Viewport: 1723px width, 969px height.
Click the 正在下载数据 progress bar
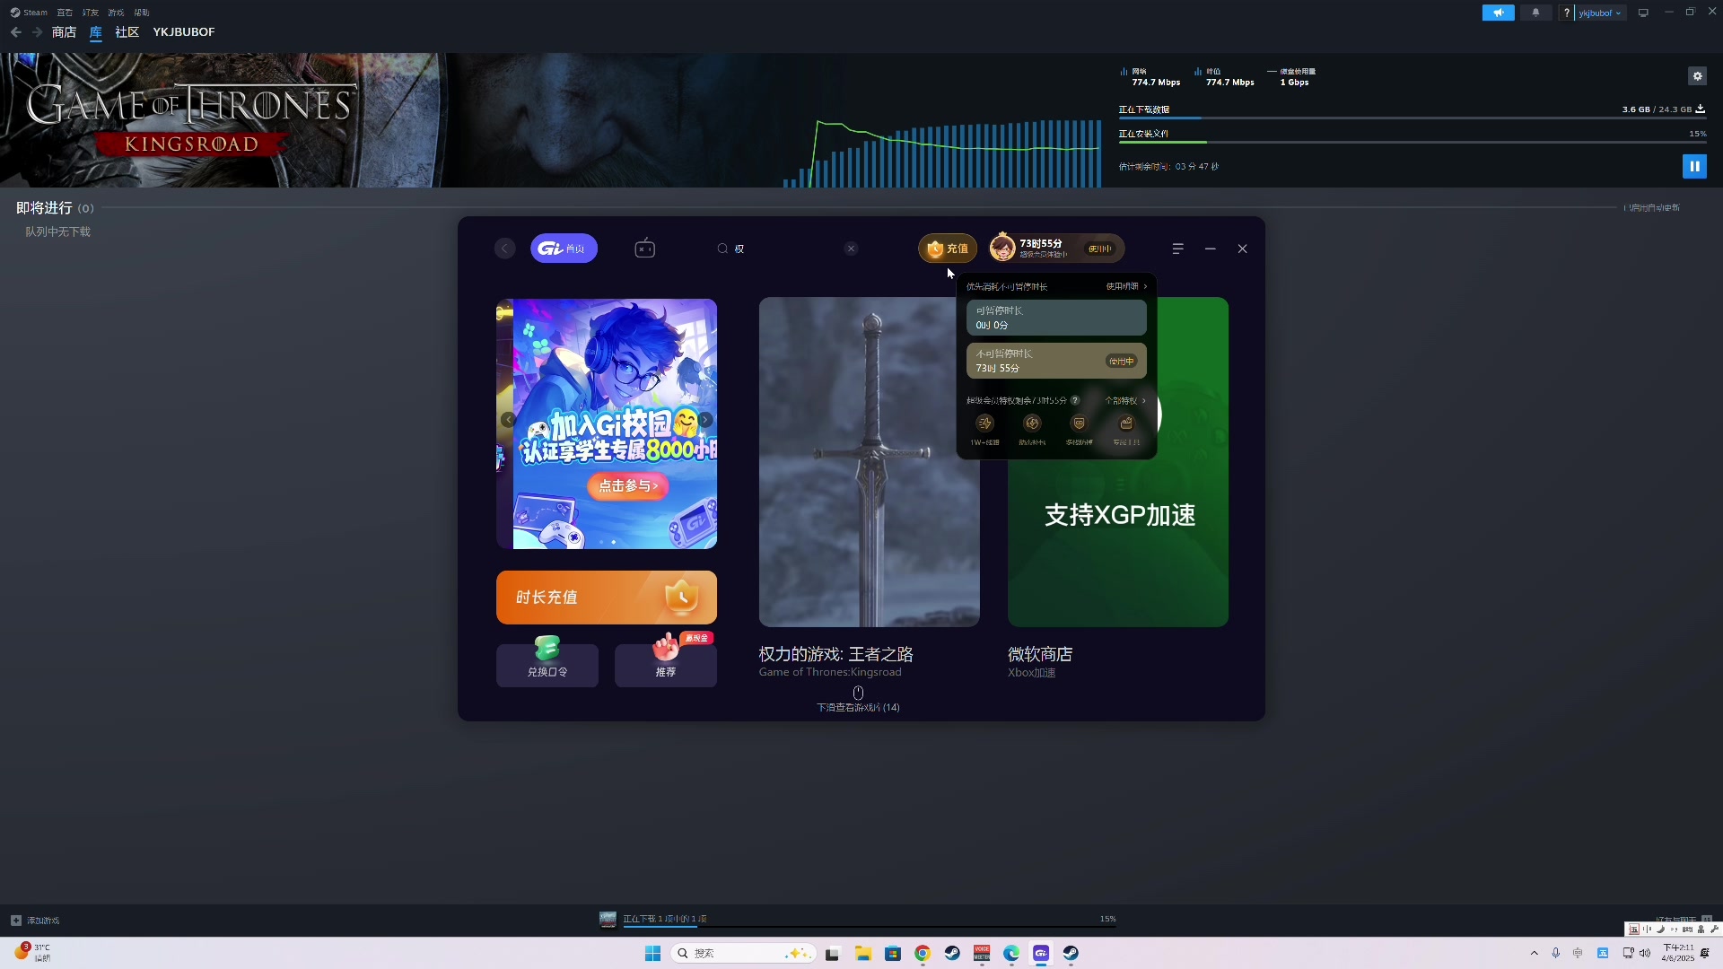click(1413, 118)
